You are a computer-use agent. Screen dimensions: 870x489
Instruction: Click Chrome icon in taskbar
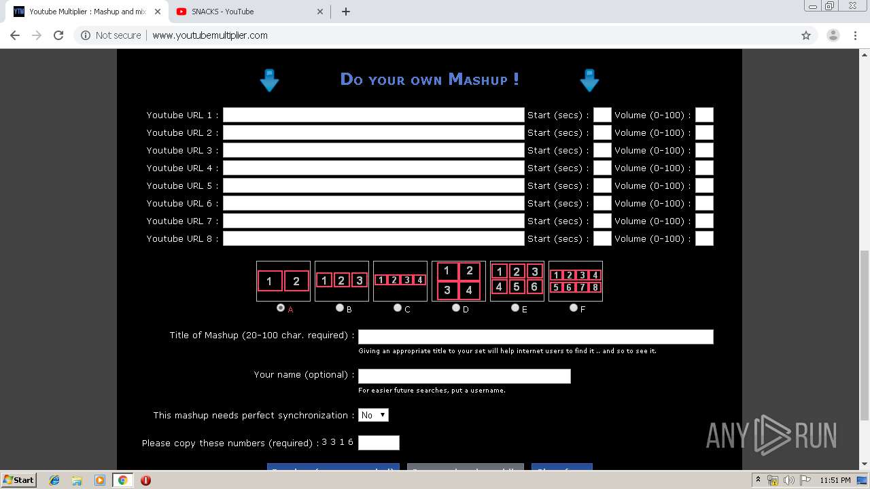(122, 480)
